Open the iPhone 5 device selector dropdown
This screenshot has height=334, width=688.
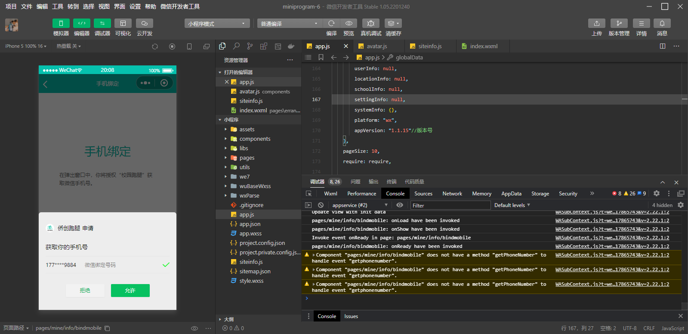point(26,46)
